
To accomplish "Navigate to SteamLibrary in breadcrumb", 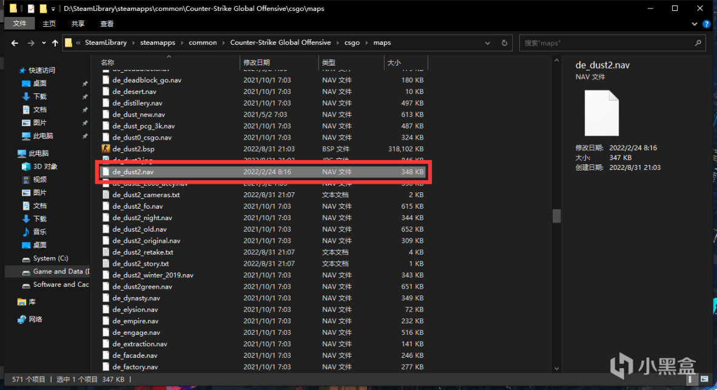I will point(106,42).
